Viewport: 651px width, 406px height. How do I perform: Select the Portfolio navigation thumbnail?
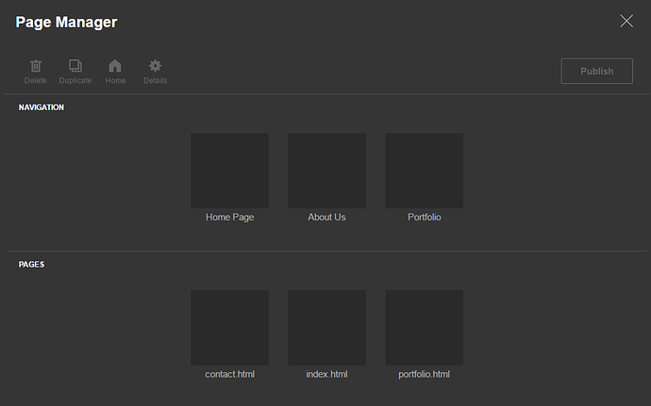pyautogui.click(x=424, y=171)
